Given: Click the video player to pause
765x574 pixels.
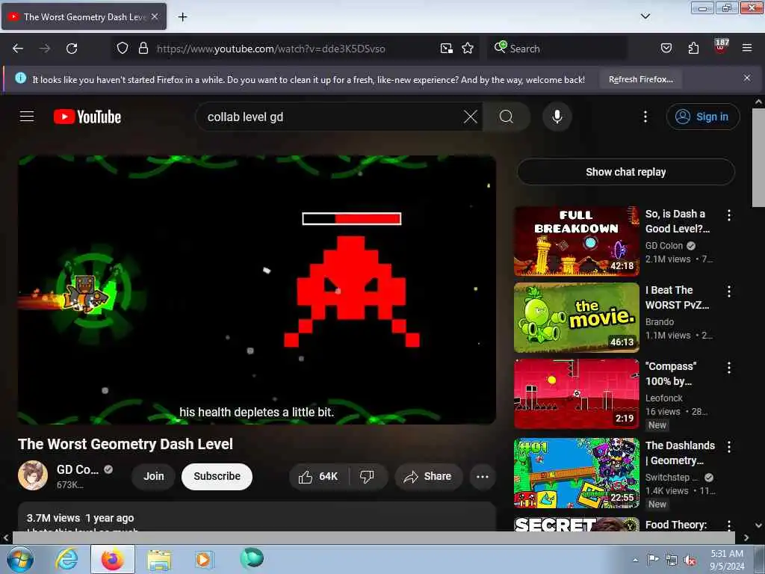Looking at the screenshot, I should pos(257,289).
